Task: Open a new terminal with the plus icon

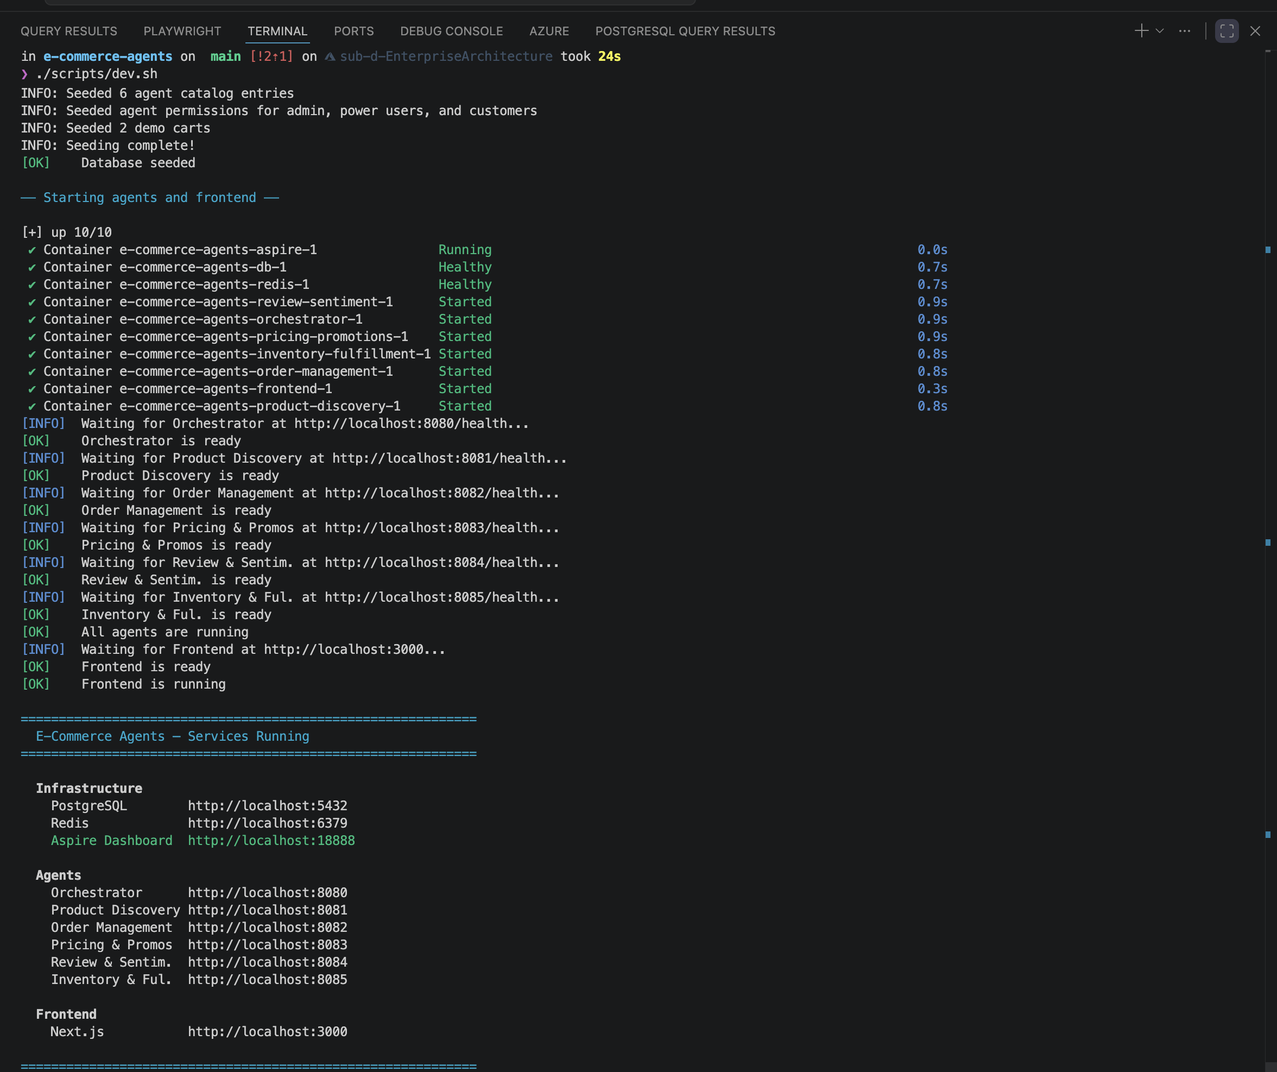Action: (1141, 30)
